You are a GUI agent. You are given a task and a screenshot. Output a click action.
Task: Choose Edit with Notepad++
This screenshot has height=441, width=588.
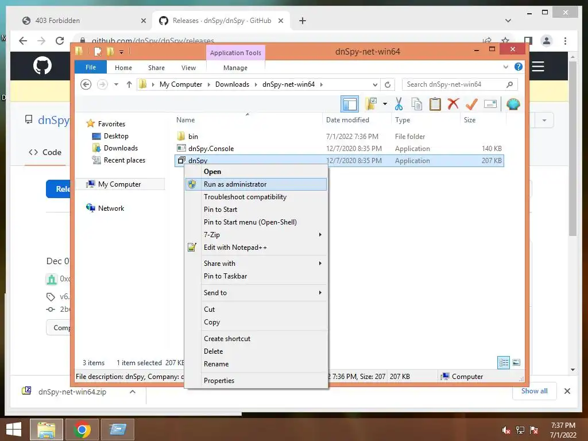(256, 247)
